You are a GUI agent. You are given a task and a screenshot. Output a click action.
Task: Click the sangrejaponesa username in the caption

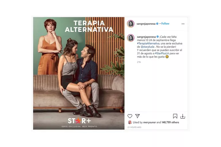(146, 37)
